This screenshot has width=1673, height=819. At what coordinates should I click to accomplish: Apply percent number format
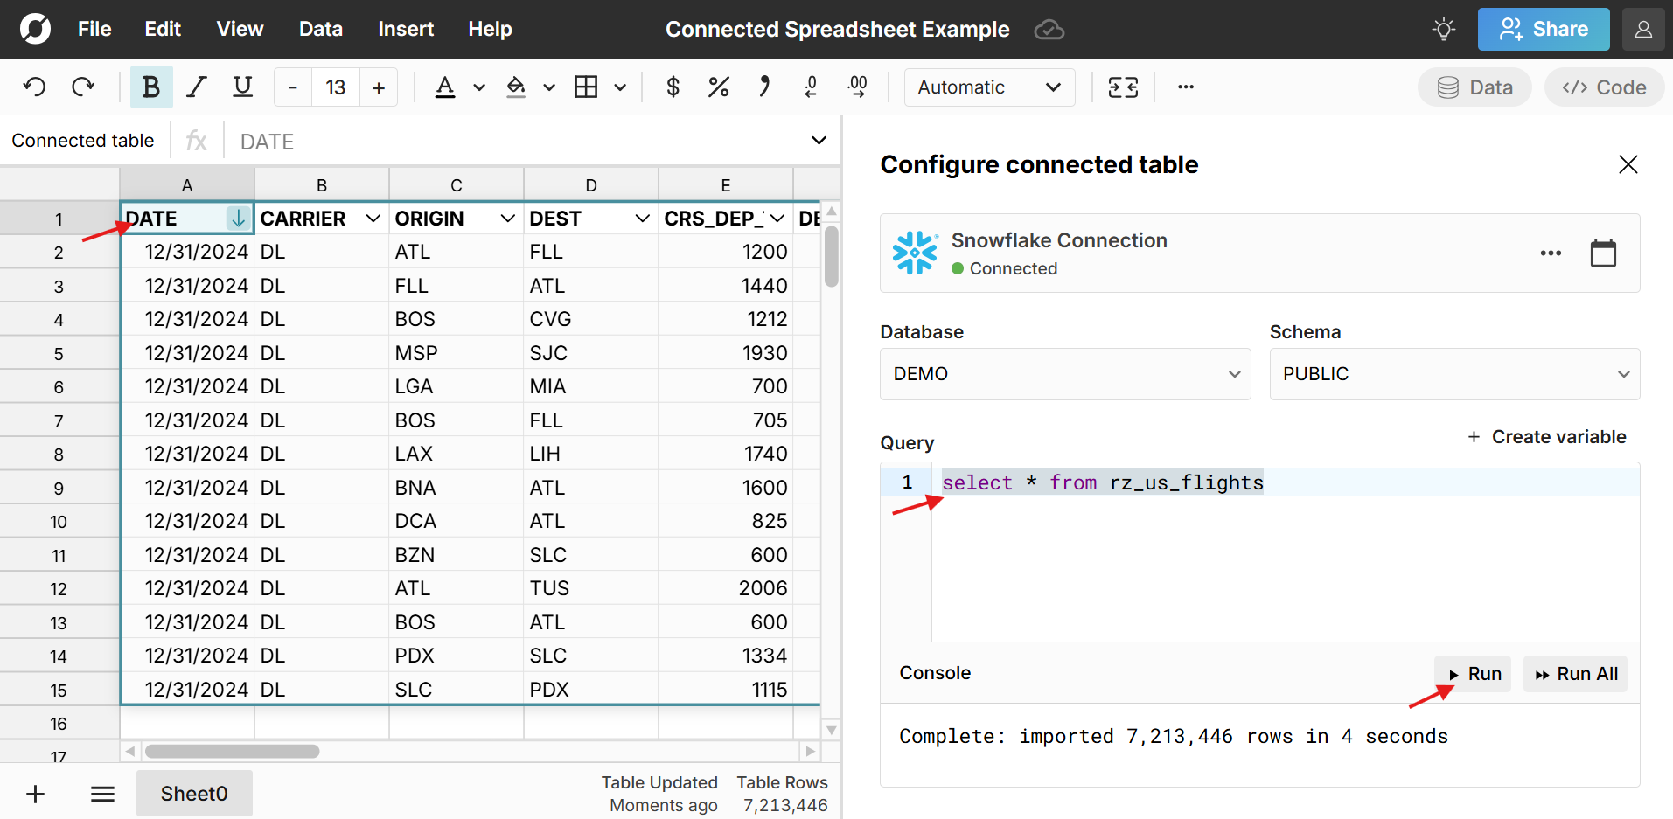[x=719, y=87]
